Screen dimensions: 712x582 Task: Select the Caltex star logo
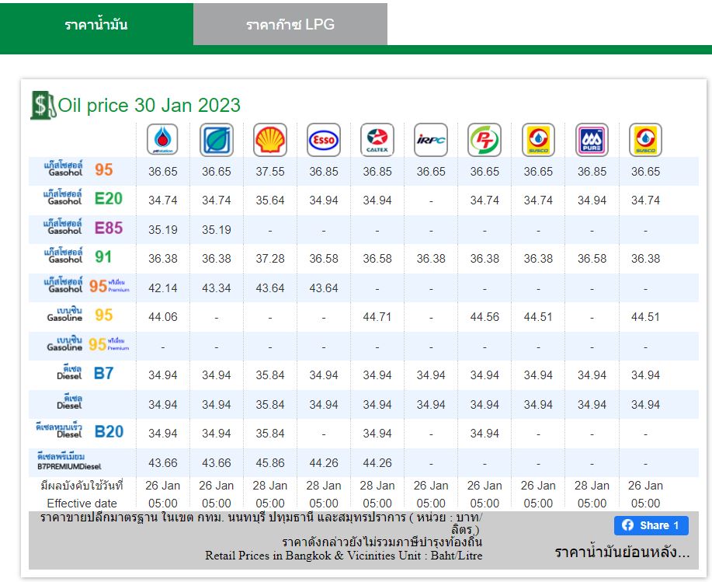[377, 140]
